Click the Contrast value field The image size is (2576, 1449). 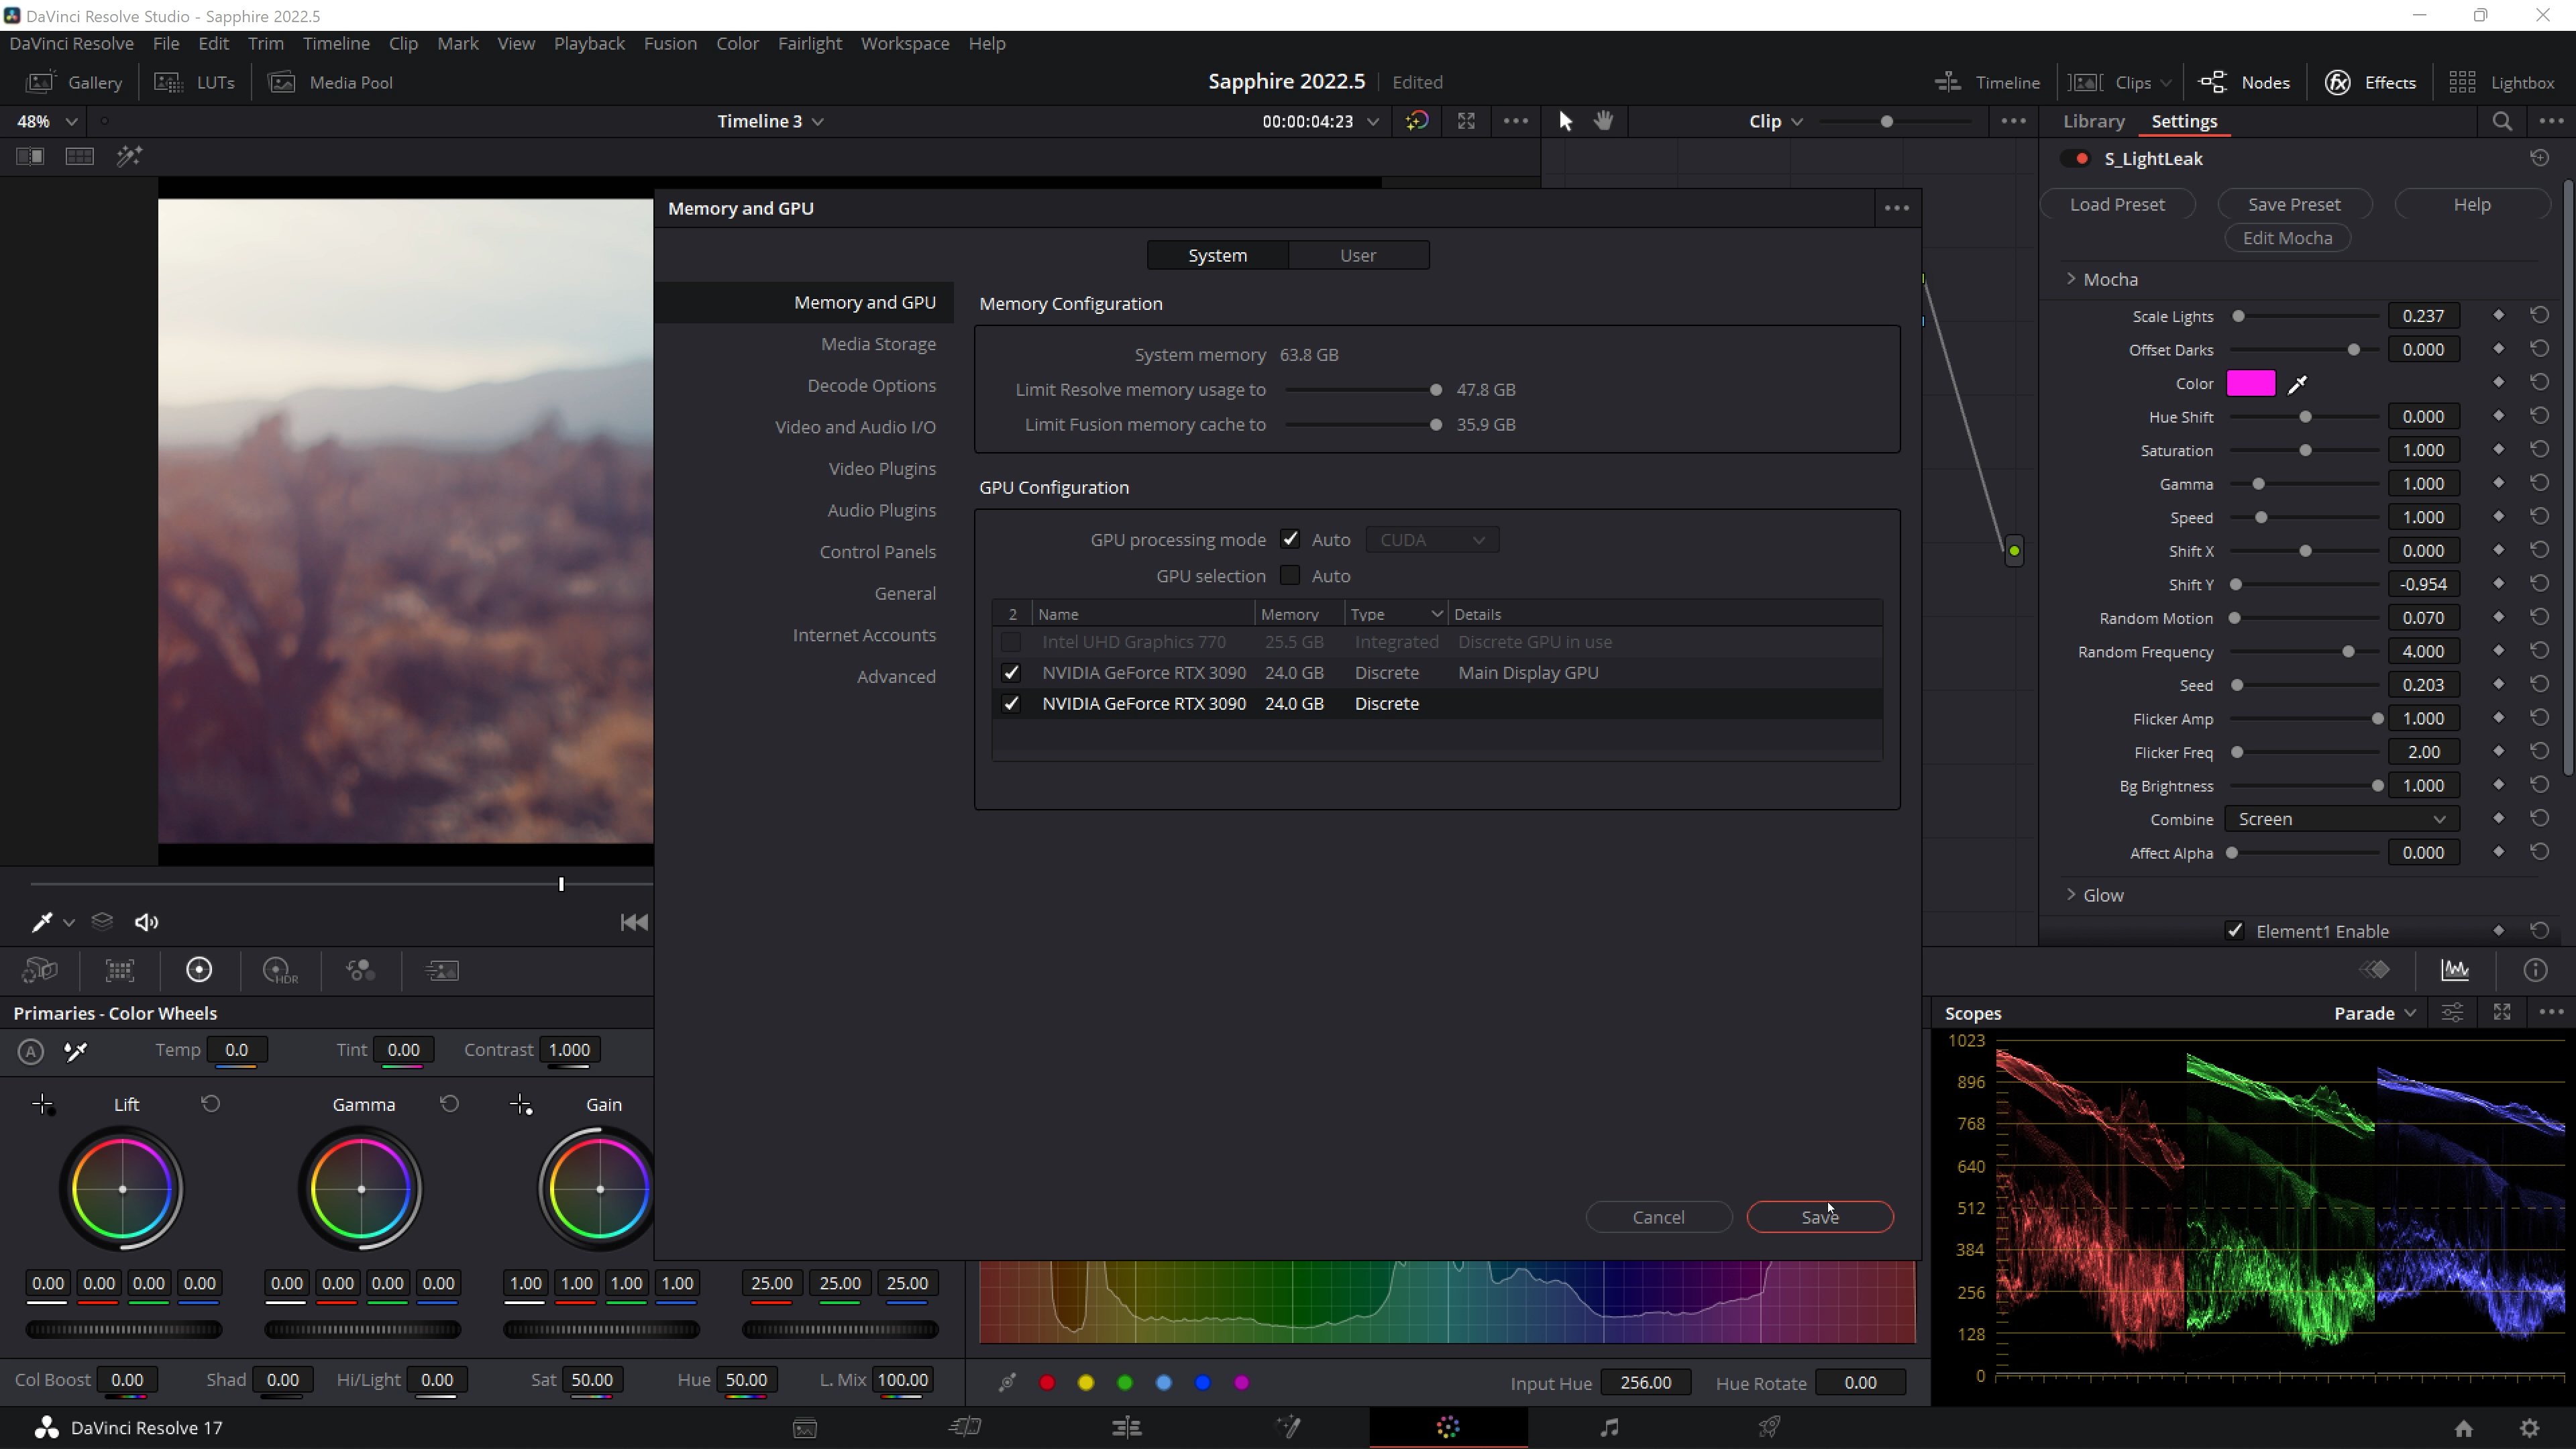[x=569, y=1050]
